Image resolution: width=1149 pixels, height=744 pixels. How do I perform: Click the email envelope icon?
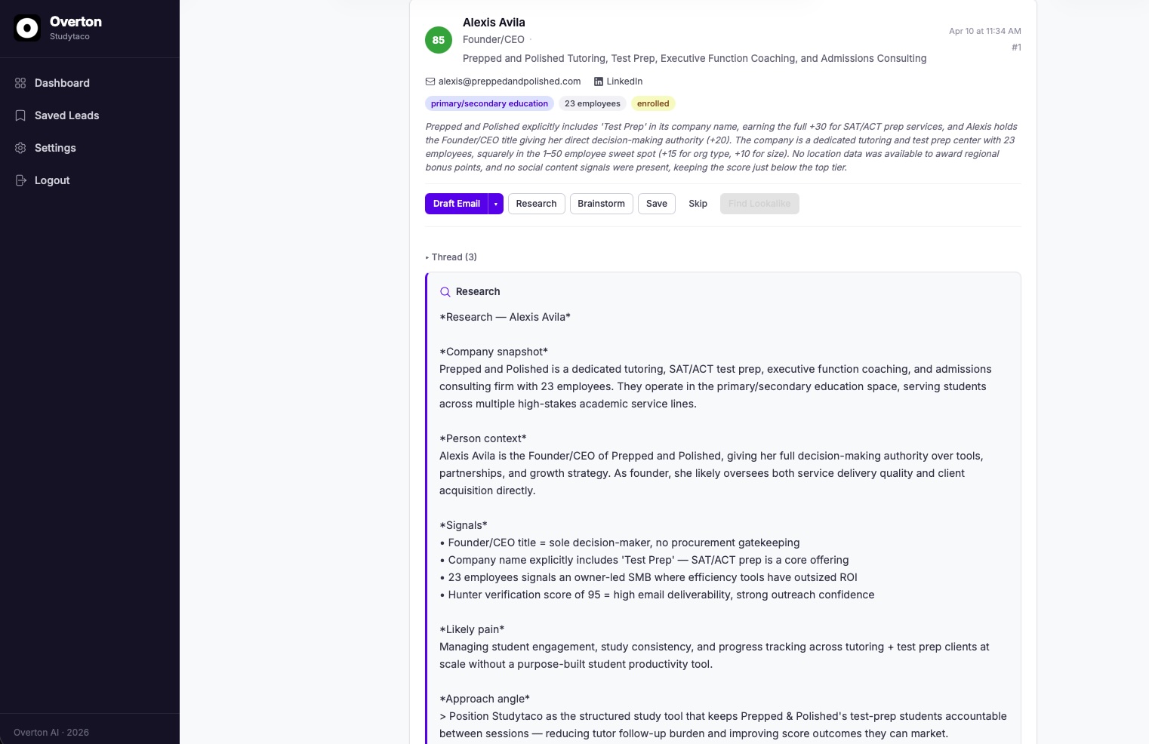coord(430,81)
